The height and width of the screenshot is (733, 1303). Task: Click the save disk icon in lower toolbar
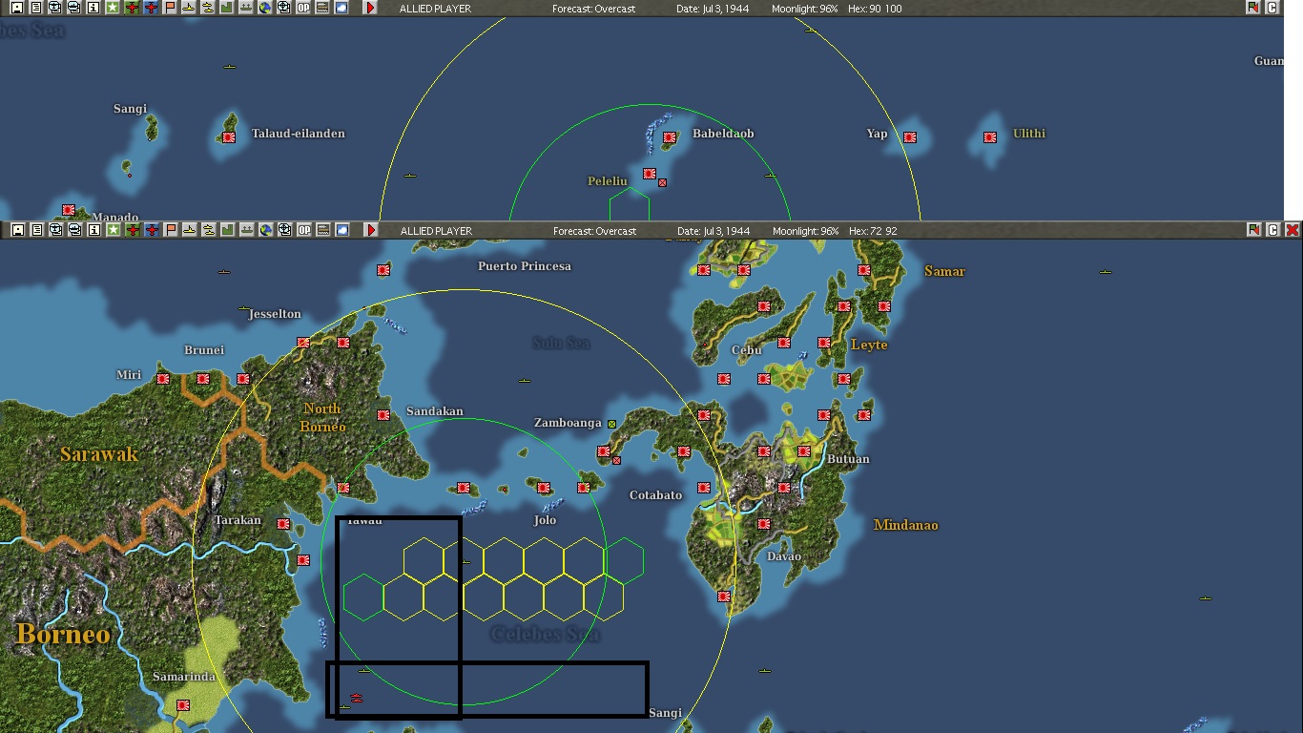click(16, 230)
